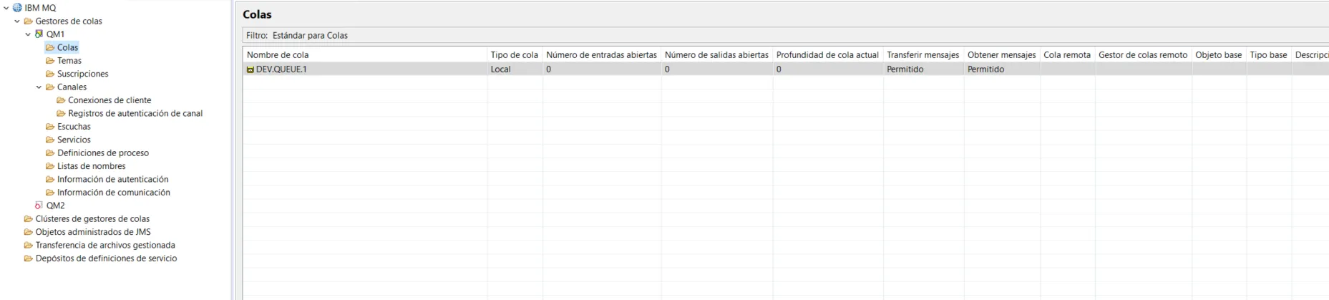Click the Depósitos de definiciones de servicio folder icon
The height and width of the screenshot is (300, 1329).
pos(29,258)
